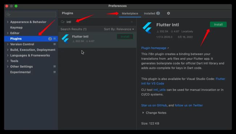Open Flutter Intl for VS Code link
Image resolution: width=236 pixels, height=134 pixels.
pos(183,81)
